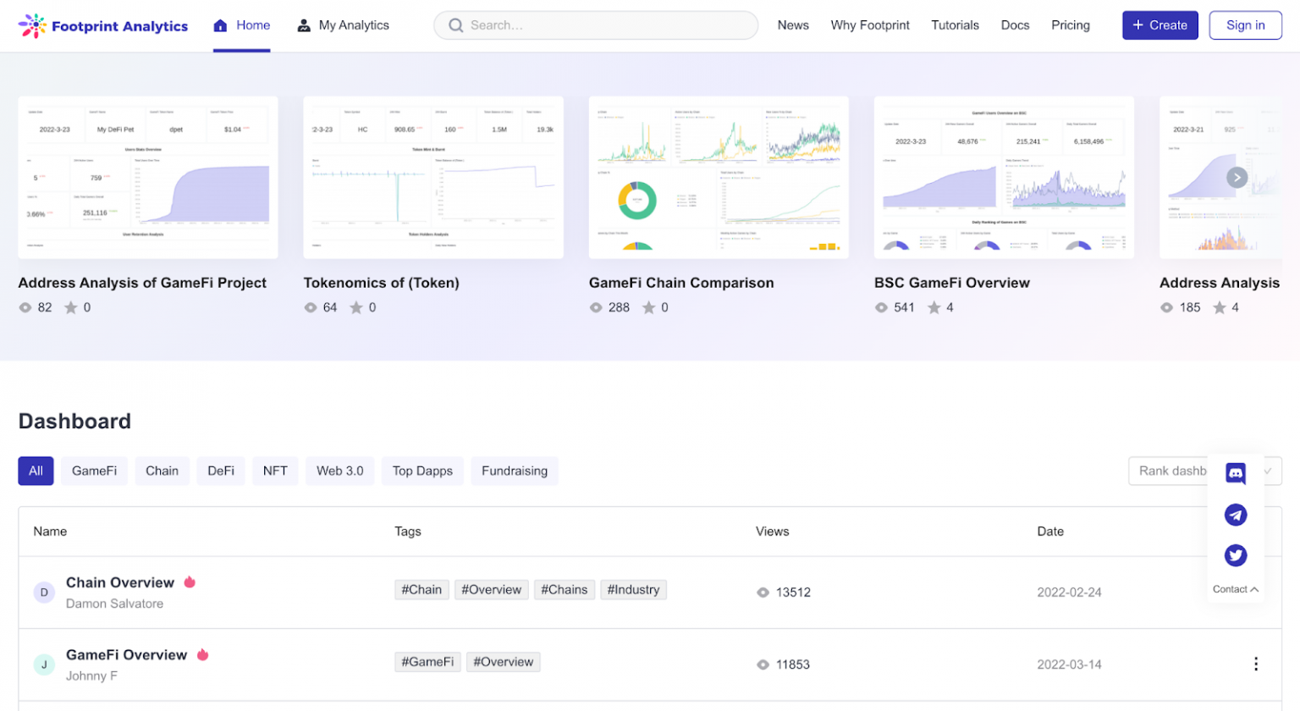This screenshot has height=711, width=1300.
Task: Click the Sign in button
Action: (1245, 25)
